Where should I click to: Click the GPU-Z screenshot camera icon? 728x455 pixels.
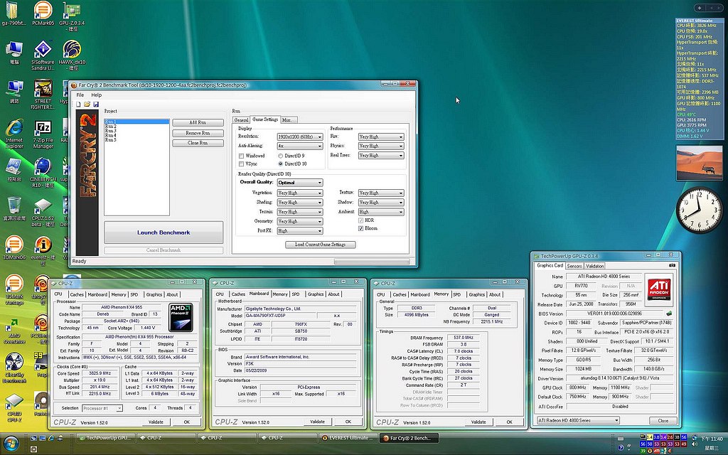(x=672, y=266)
